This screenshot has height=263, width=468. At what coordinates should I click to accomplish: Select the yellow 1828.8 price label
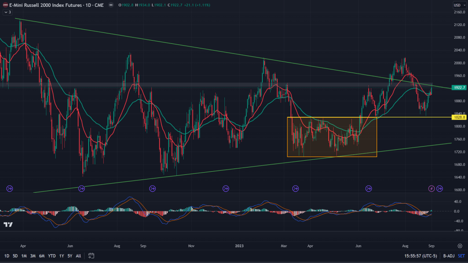pos(458,117)
